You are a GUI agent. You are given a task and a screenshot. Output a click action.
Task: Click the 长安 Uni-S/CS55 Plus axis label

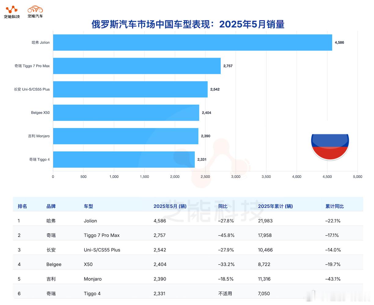tap(32, 89)
